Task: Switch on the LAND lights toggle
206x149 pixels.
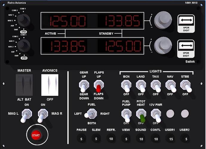Action: click(141, 86)
